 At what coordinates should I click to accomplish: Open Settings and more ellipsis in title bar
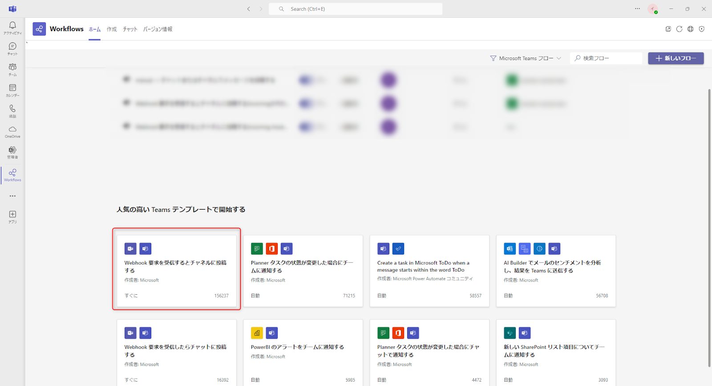point(637,8)
